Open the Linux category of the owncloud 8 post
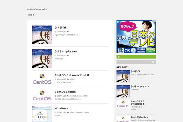This screenshot has width=183, height=122. pyautogui.click(x=72, y=79)
